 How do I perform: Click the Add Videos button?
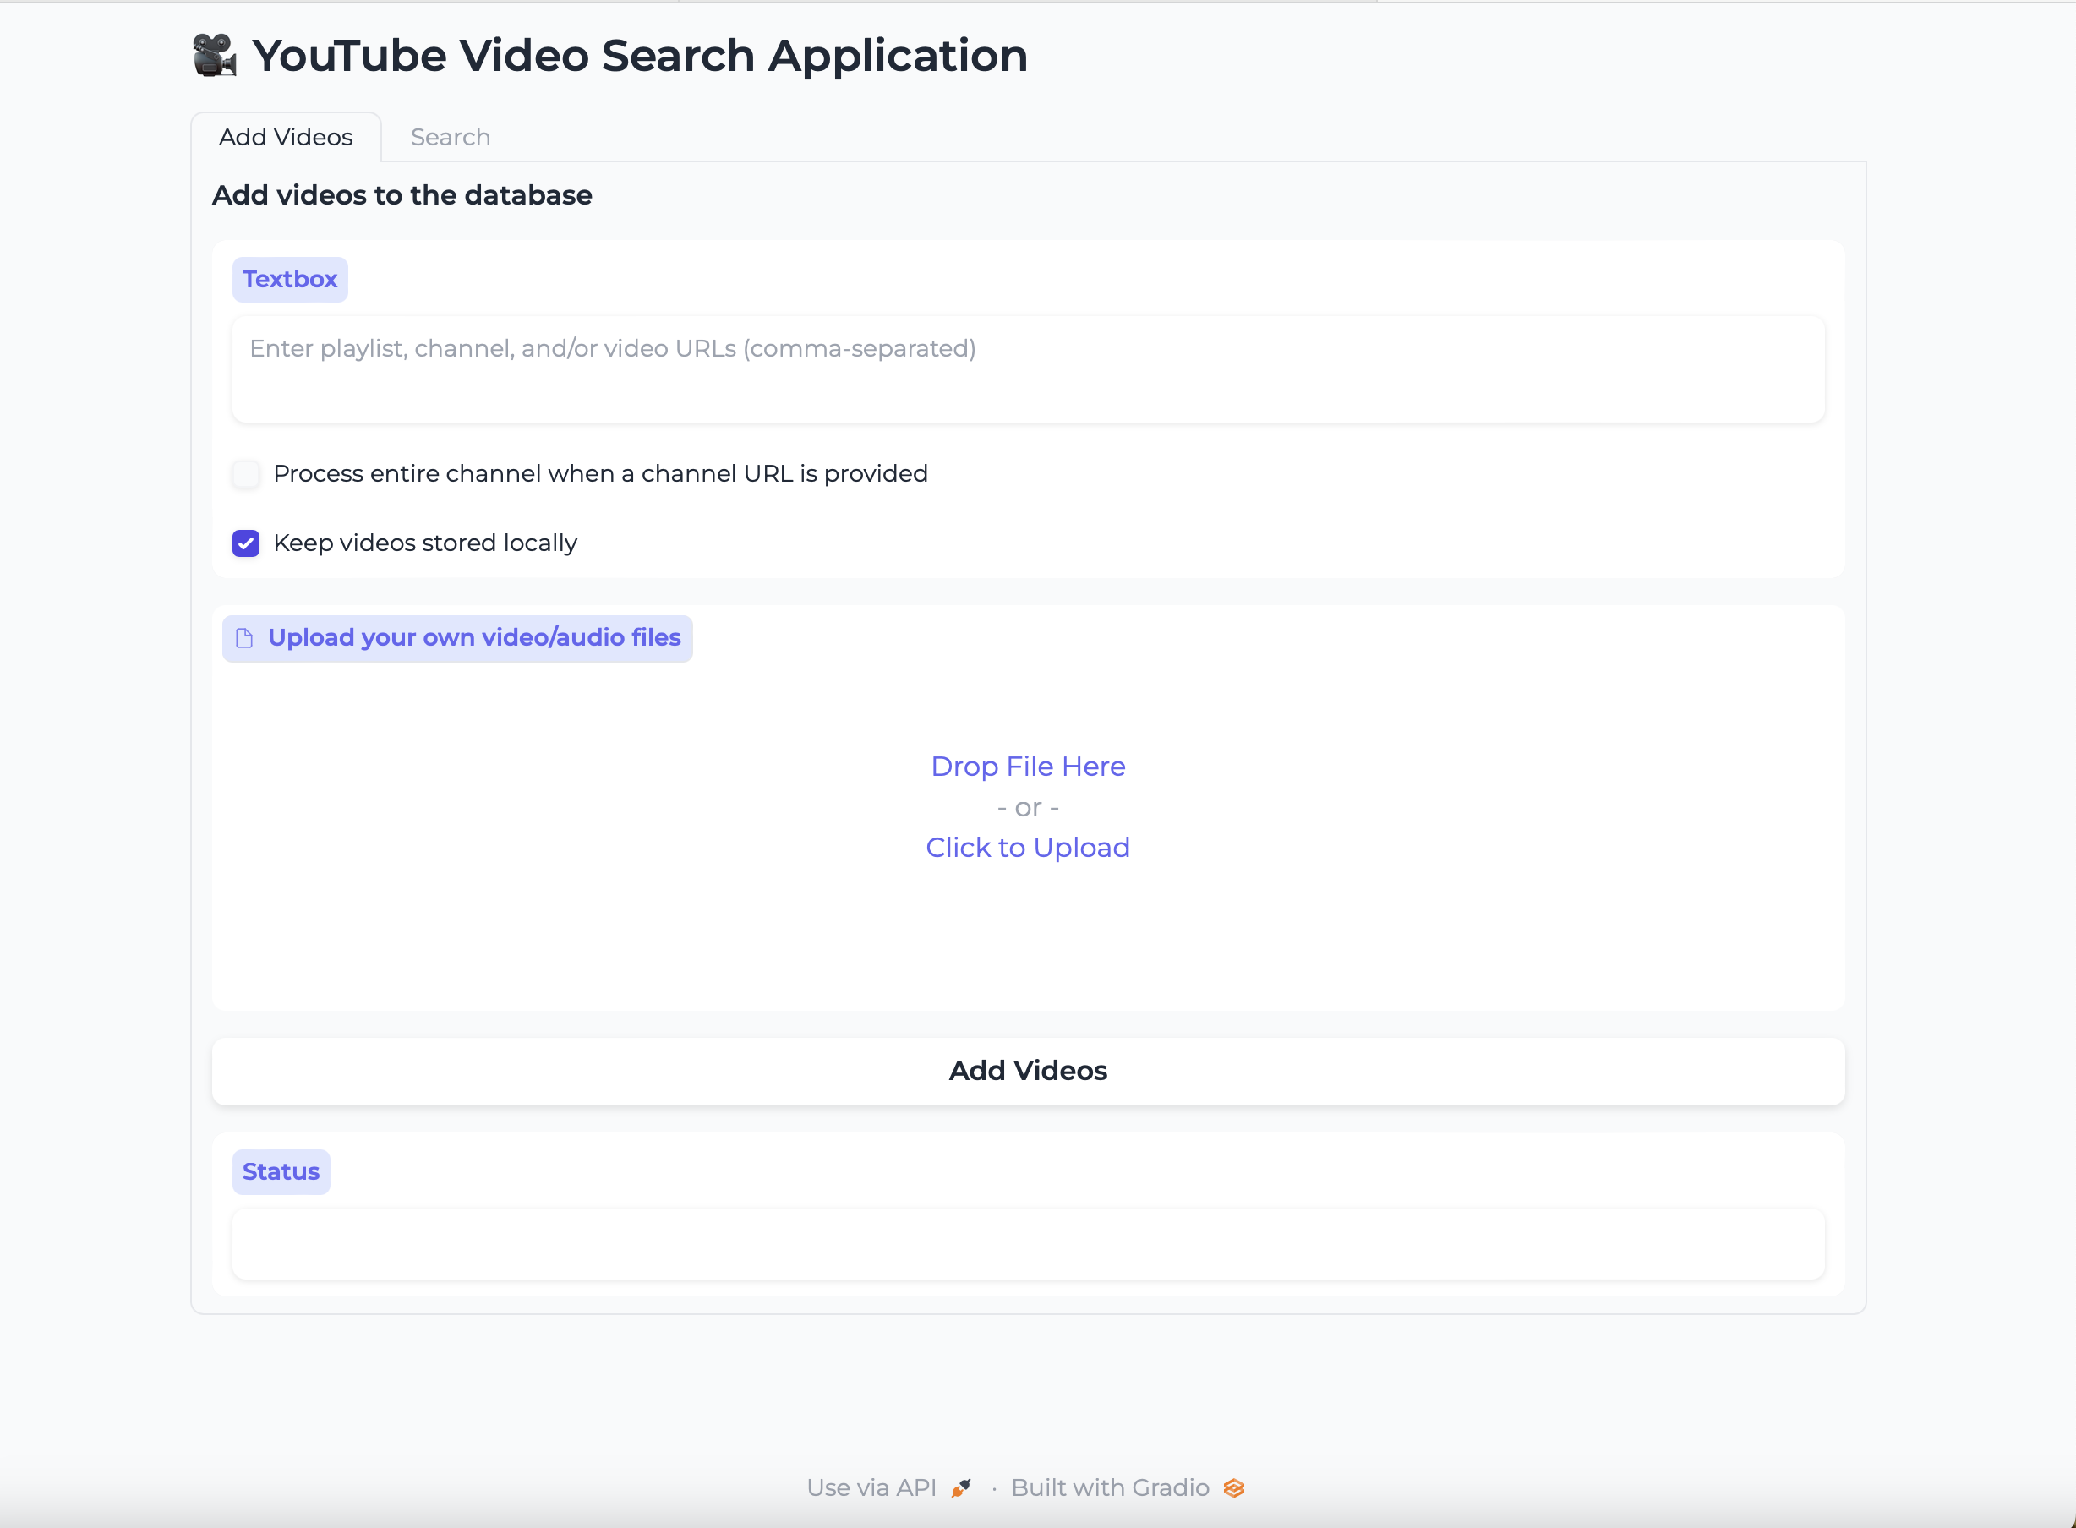(x=1028, y=1070)
